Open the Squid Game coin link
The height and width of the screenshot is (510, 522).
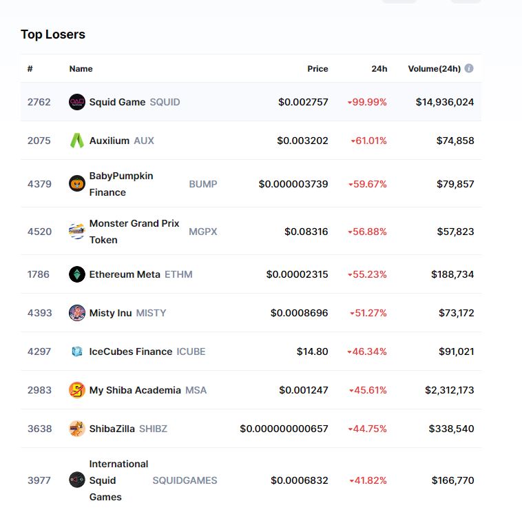coord(117,102)
